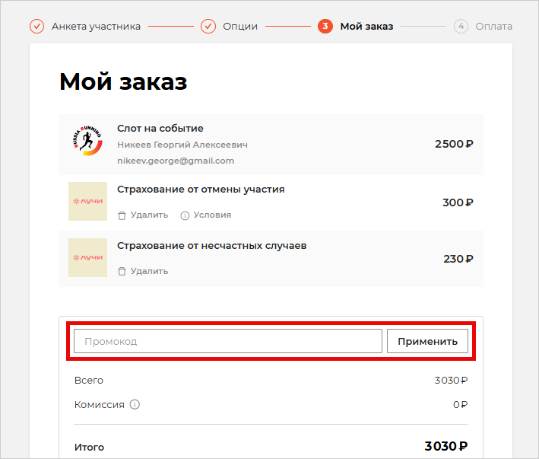Click the Слот на событие title
Viewport: 539px width, 459px height.
160,129
